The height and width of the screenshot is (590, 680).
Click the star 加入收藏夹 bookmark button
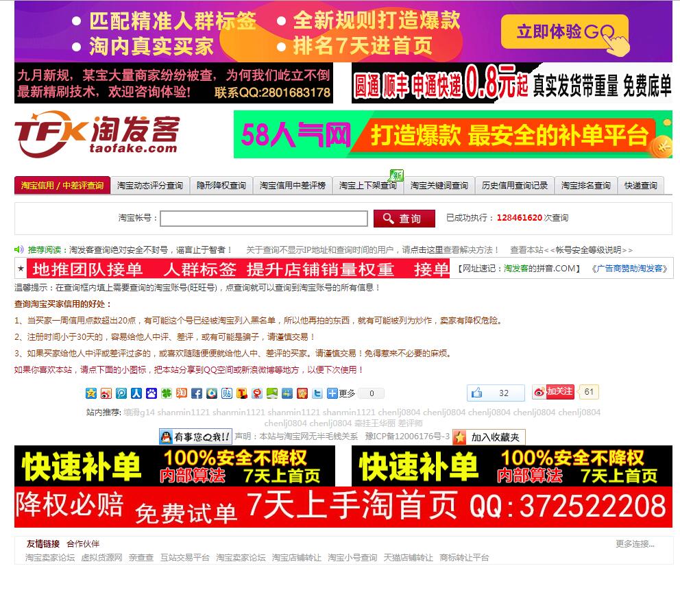(x=489, y=437)
